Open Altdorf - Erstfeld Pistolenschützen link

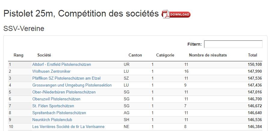click(62, 65)
